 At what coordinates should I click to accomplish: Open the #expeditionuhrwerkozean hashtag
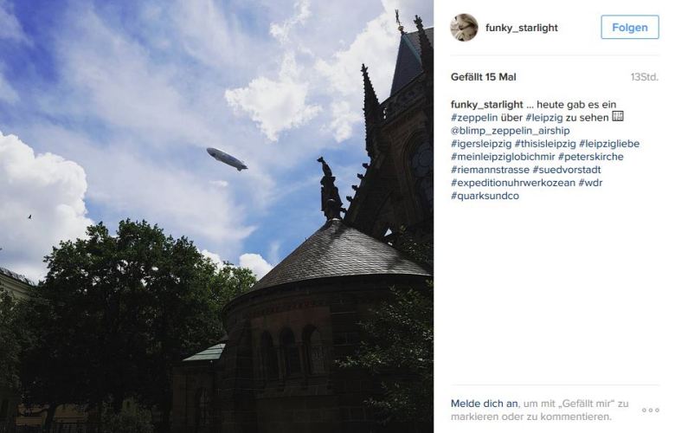pos(513,183)
